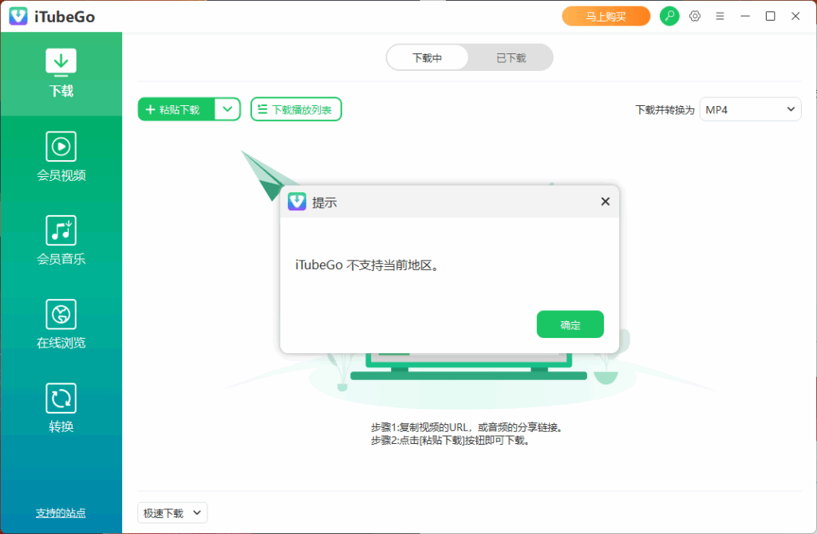Open 会员音乐 member music section
The height and width of the screenshot is (534, 817).
(61, 241)
